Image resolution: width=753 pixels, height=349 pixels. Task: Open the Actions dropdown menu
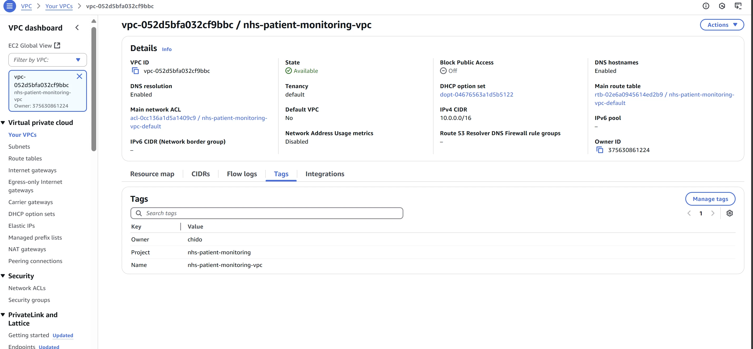click(x=721, y=25)
